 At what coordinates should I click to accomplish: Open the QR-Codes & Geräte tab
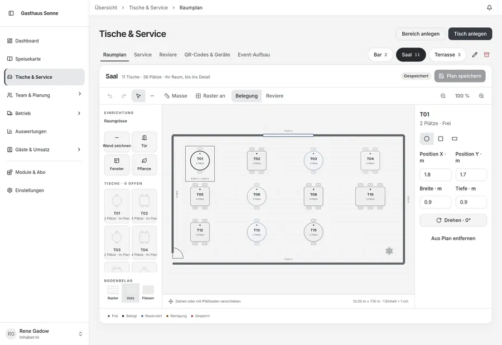pyautogui.click(x=207, y=55)
